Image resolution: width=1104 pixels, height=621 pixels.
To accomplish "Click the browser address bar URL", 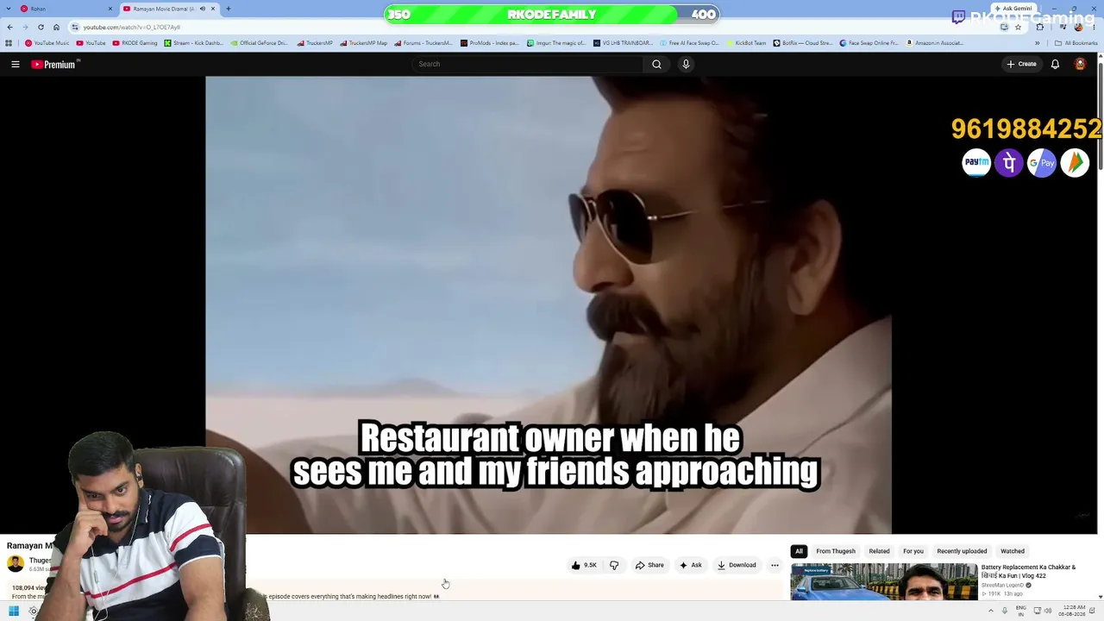I will pos(132,27).
